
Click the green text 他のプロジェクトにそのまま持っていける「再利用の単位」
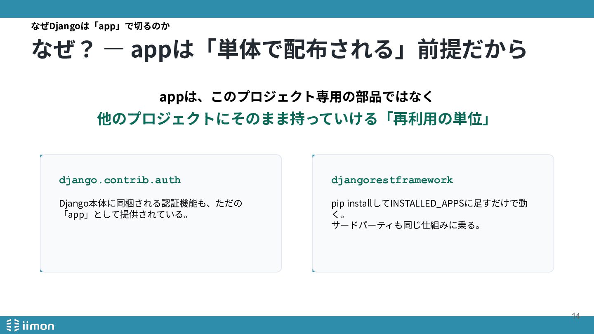point(293,119)
